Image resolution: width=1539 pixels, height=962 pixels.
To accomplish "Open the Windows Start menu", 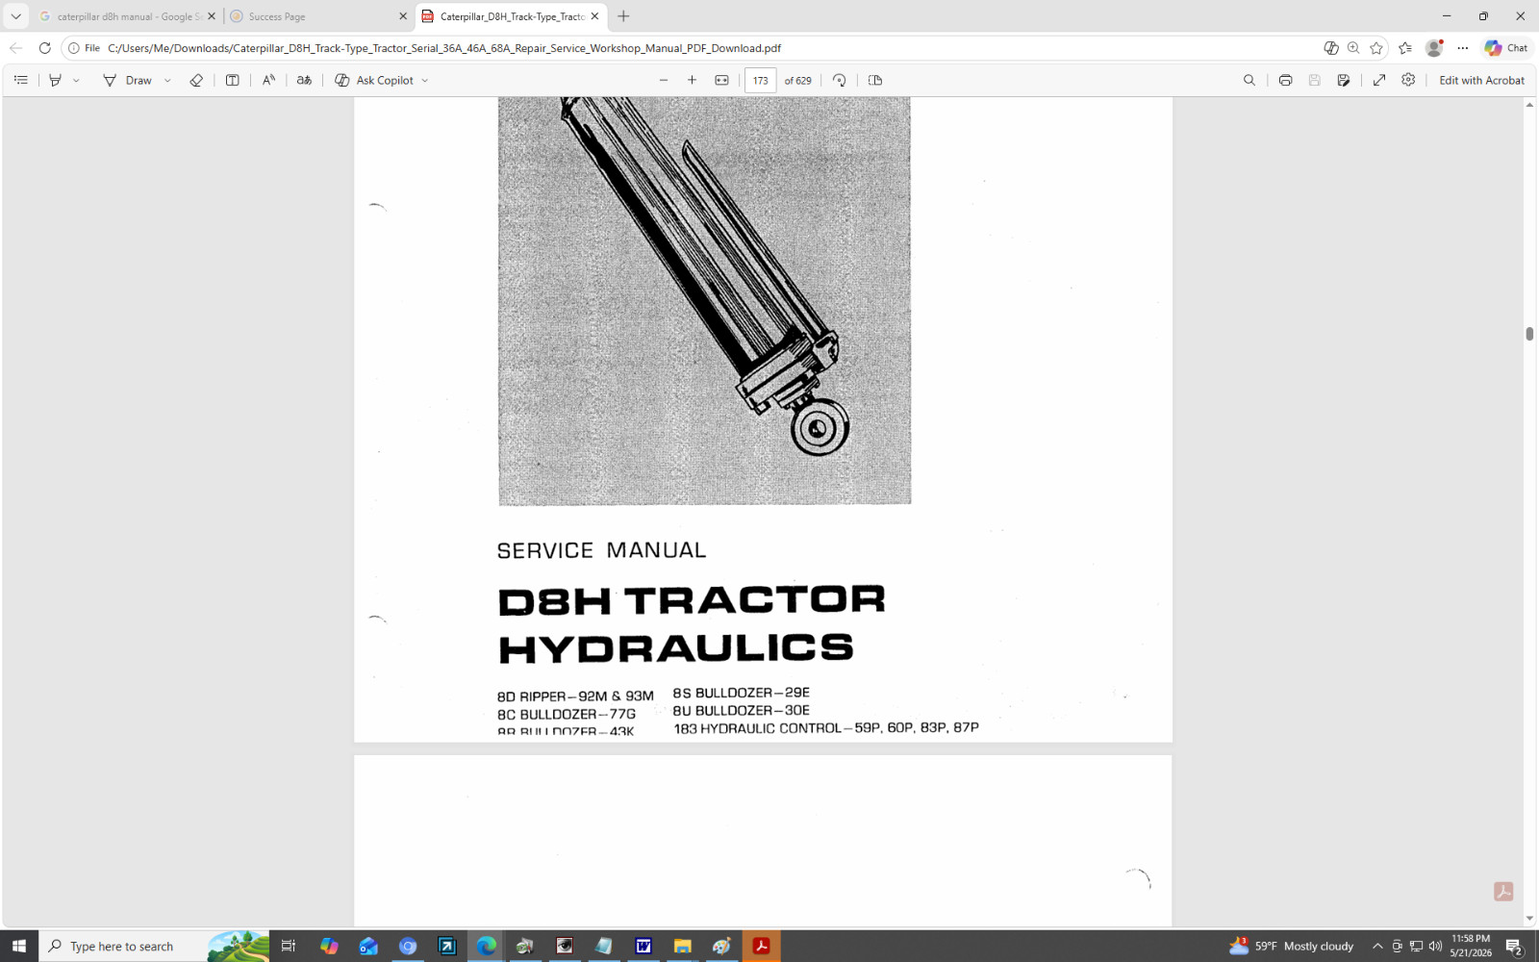I will click(x=19, y=947).
